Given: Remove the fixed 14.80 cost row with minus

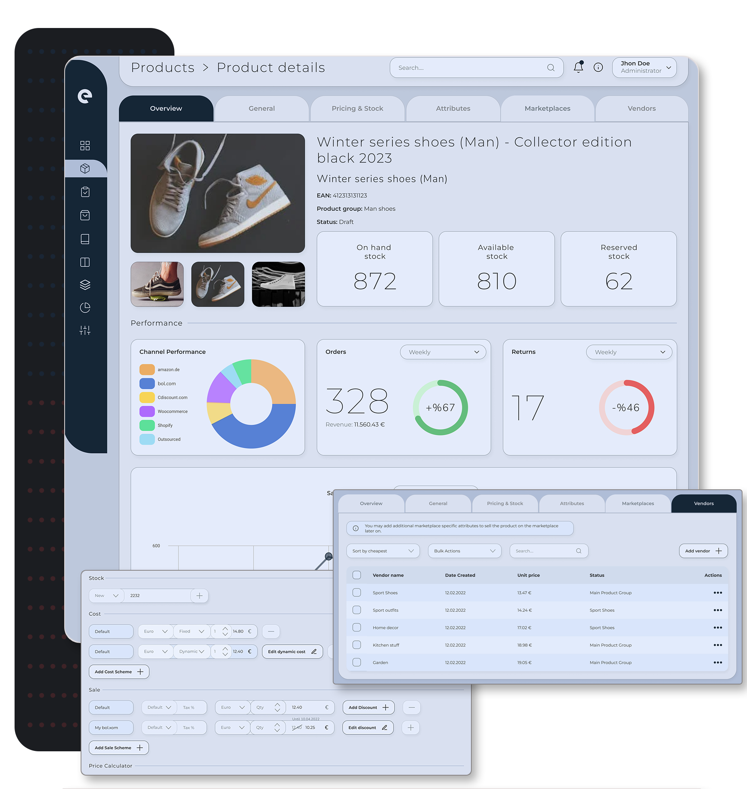Looking at the screenshot, I should click(271, 631).
